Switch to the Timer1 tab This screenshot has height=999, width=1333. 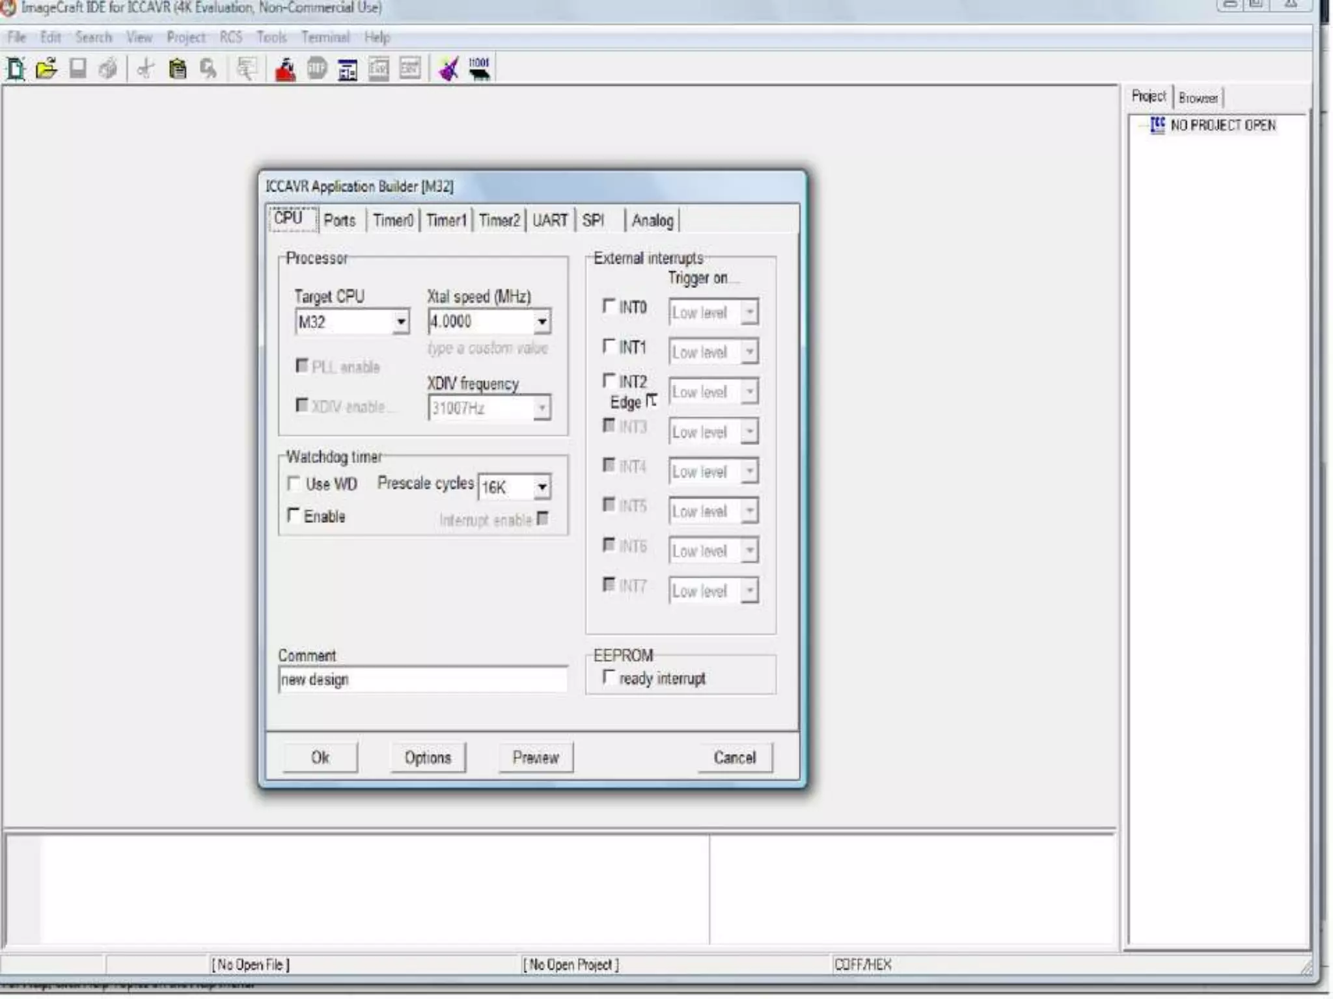click(x=447, y=220)
